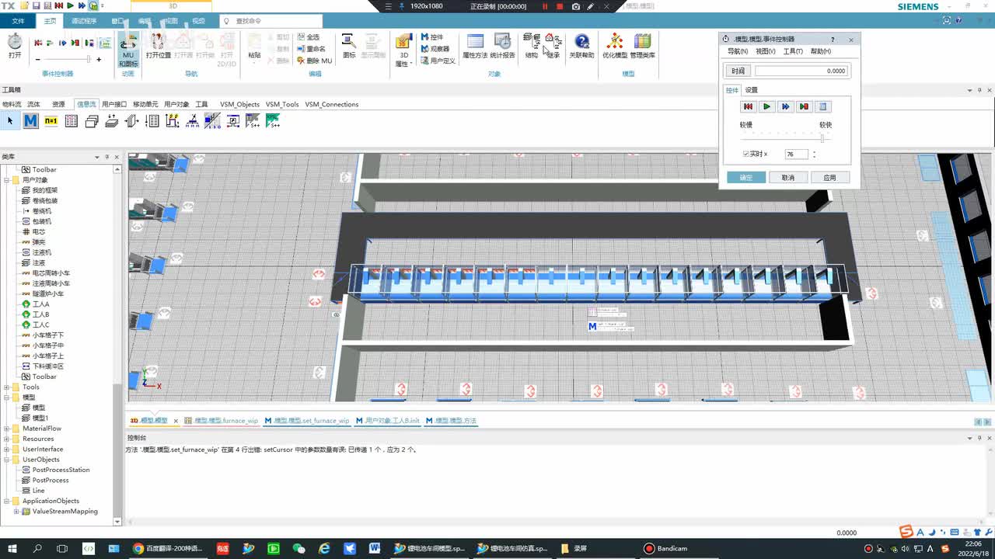Click the 继承 inheritance icon
The height and width of the screenshot is (559, 995).
(553, 47)
